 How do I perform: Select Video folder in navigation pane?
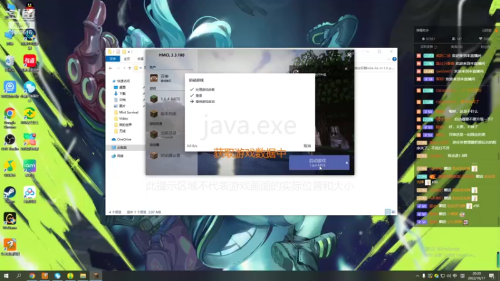pyautogui.click(x=121, y=119)
